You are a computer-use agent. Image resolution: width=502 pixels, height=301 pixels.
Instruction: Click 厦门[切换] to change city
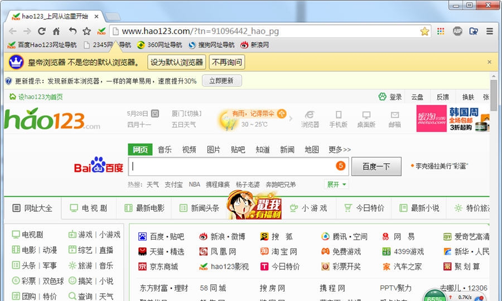187,114
